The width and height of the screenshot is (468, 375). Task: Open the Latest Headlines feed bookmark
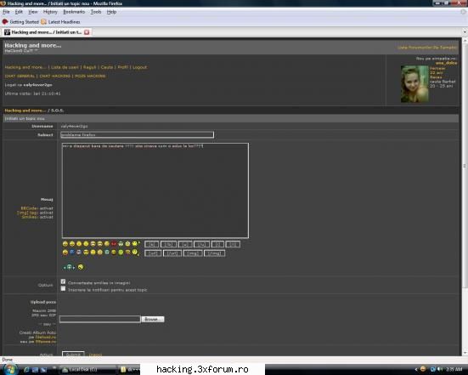pos(60,22)
